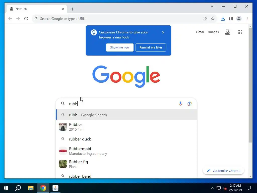
Task: Click the forward navigation arrow
Action: pyautogui.click(x=18, y=19)
